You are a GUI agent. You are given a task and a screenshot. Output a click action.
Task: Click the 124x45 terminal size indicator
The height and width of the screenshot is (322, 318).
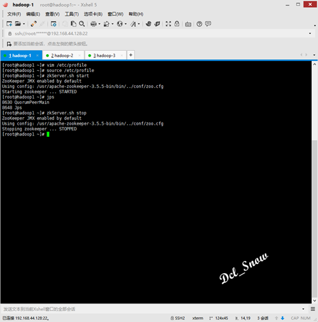(x=219, y=318)
